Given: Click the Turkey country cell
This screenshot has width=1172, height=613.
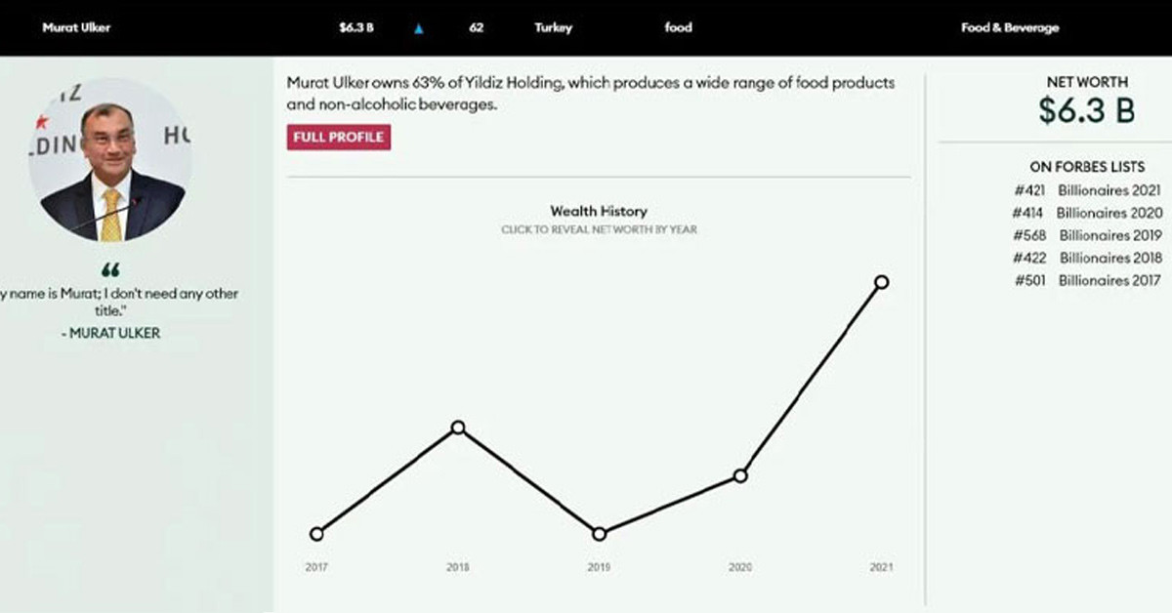Looking at the screenshot, I should click(x=553, y=28).
